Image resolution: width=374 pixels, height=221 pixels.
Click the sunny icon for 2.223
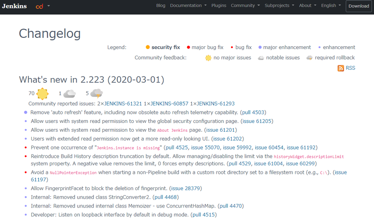[43, 93]
